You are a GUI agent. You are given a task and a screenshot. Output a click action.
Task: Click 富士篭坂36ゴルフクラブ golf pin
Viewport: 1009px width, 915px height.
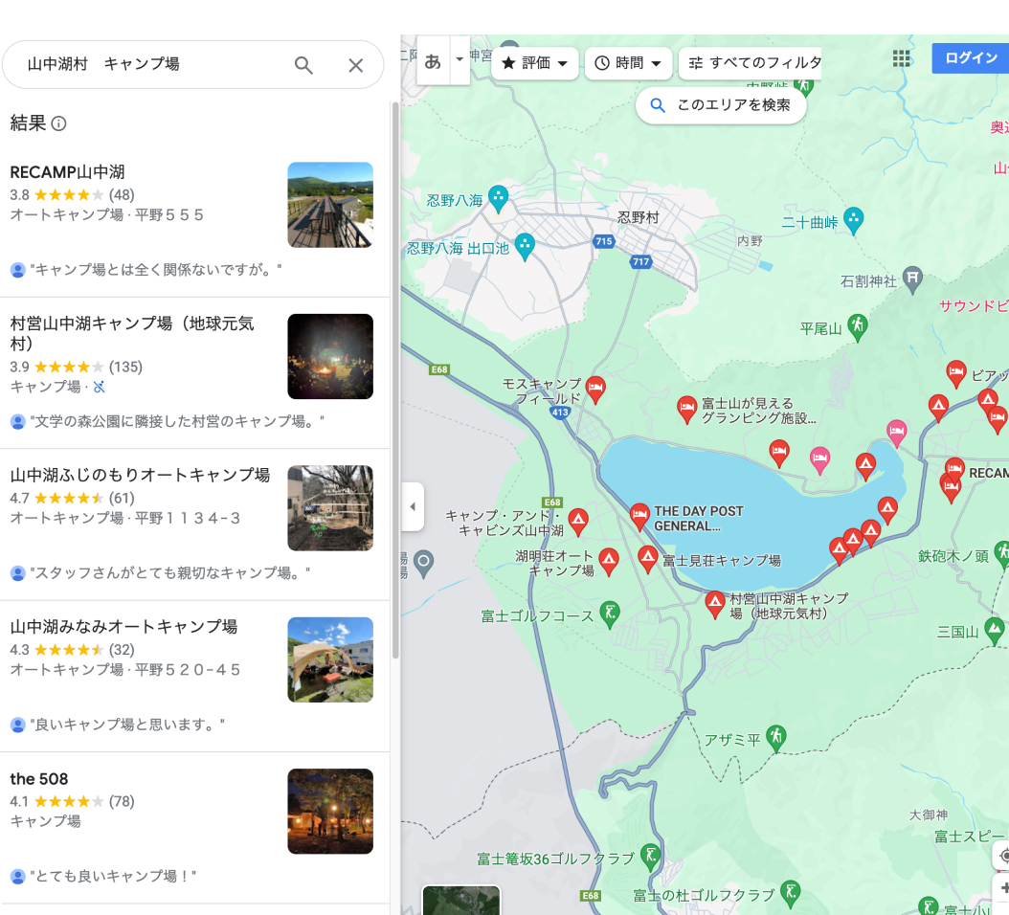tap(651, 857)
